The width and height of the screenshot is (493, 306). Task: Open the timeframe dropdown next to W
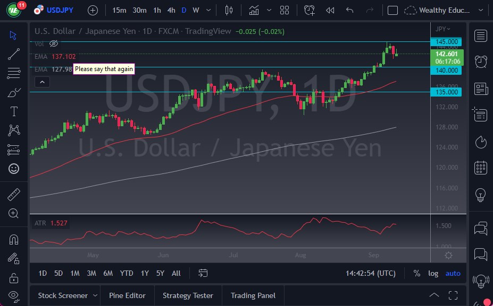point(208,10)
